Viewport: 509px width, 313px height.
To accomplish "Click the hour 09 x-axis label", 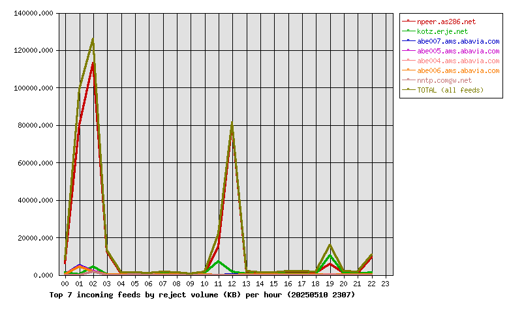I will coord(191,284).
